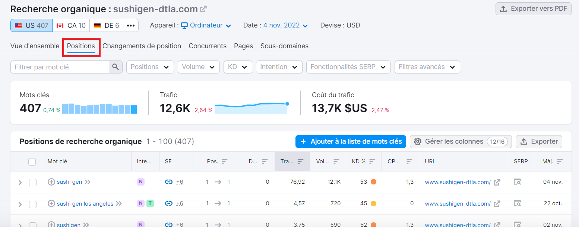Open the sushigen-dtla.com external link icon

tap(203, 9)
